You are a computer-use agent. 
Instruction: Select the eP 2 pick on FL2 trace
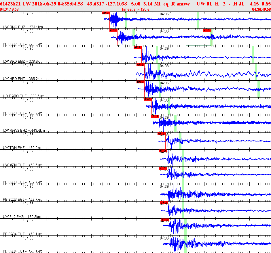click(x=164, y=203)
